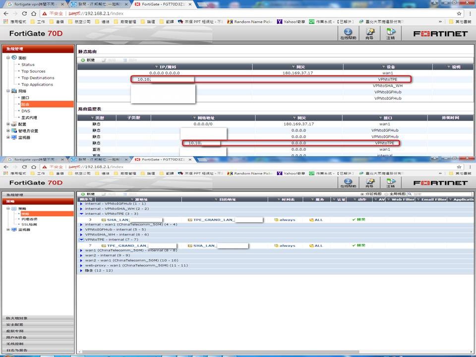
Task: Click the 监视器 monitor icon in upper sidebar
Action: point(14,137)
